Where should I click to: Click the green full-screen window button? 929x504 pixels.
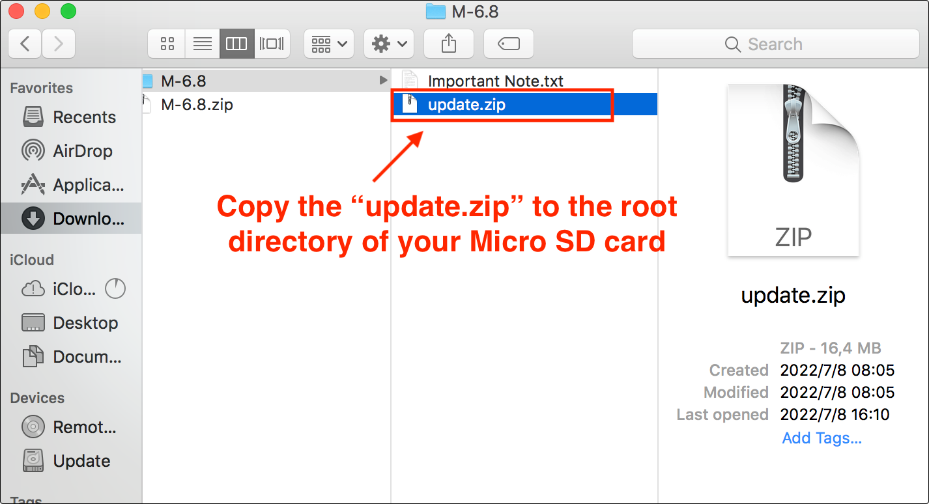point(68,11)
